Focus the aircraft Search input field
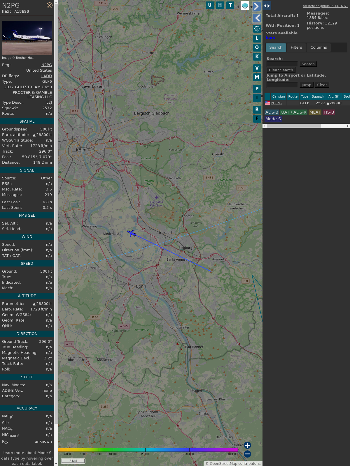Image resolution: width=350 pixels, height=466 pixels. pyautogui.click(x=282, y=64)
